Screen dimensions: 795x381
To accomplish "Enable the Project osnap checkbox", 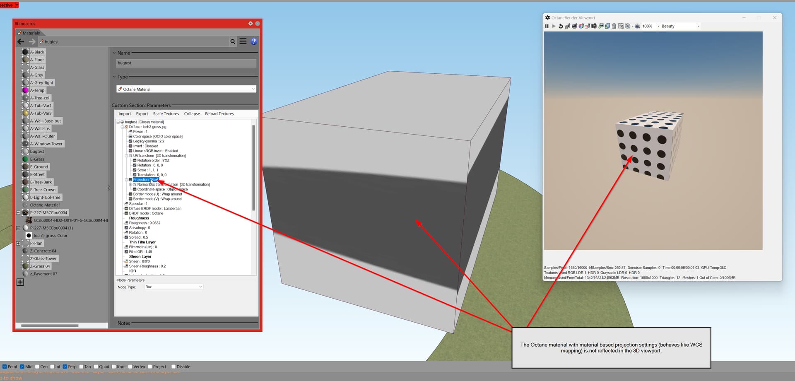I will (150, 367).
